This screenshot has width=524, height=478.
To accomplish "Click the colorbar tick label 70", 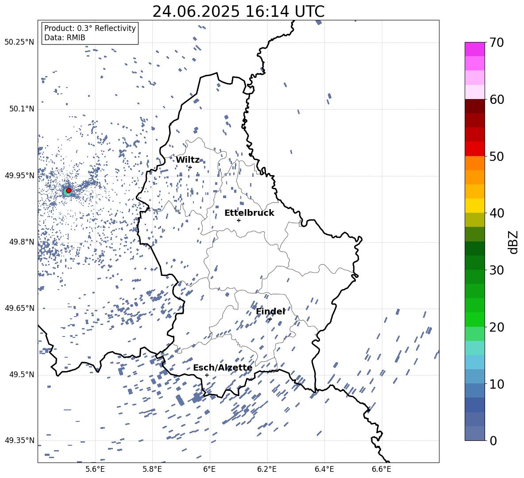I will (497, 43).
